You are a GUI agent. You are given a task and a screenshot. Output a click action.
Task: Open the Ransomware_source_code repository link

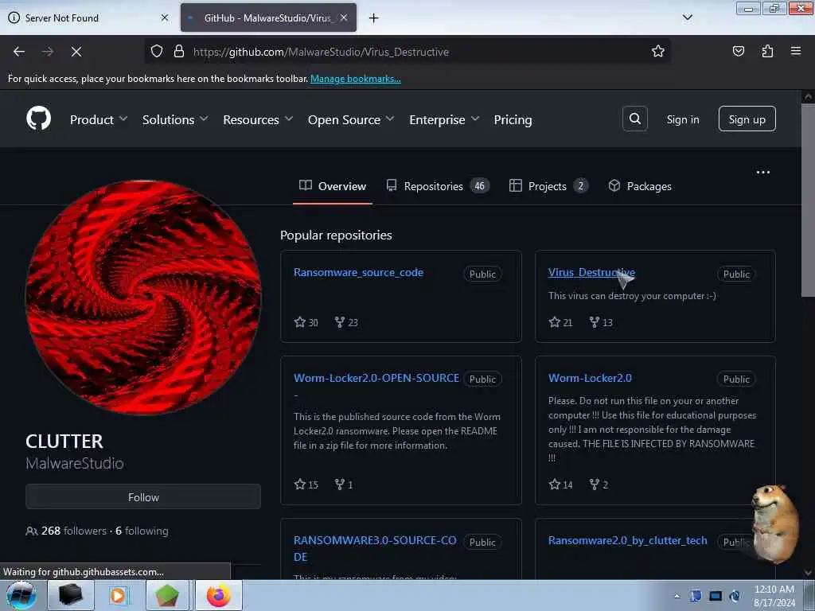point(358,272)
